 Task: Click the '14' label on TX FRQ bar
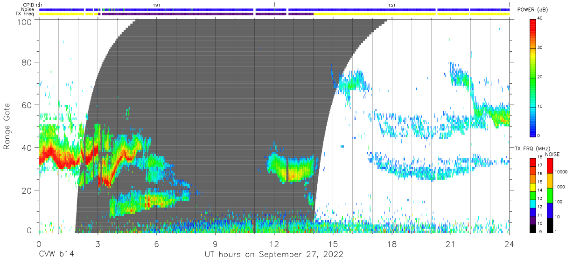pos(540,191)
